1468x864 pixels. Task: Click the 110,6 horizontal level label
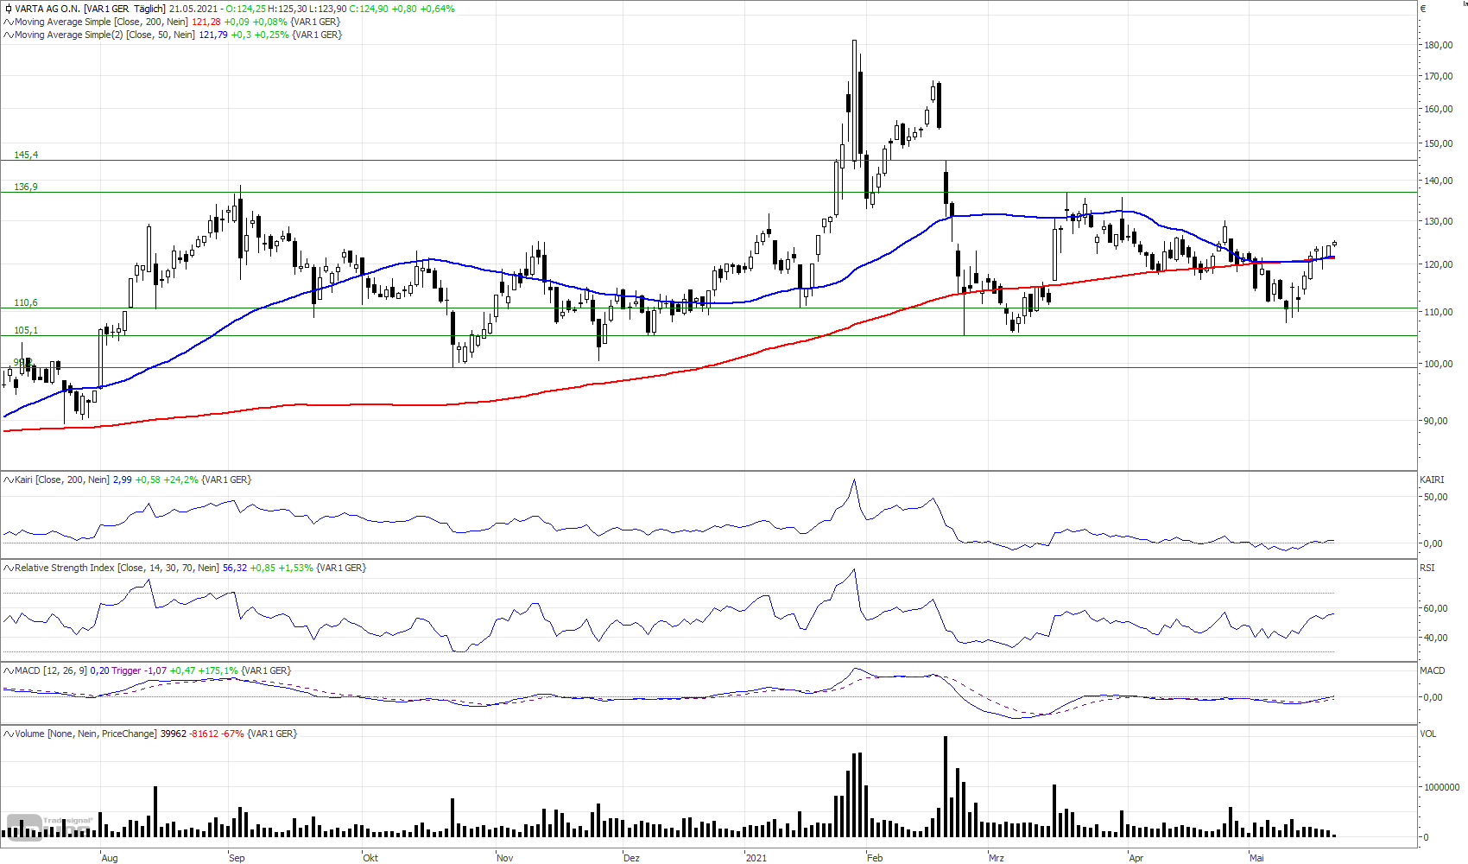click(26, 302)
